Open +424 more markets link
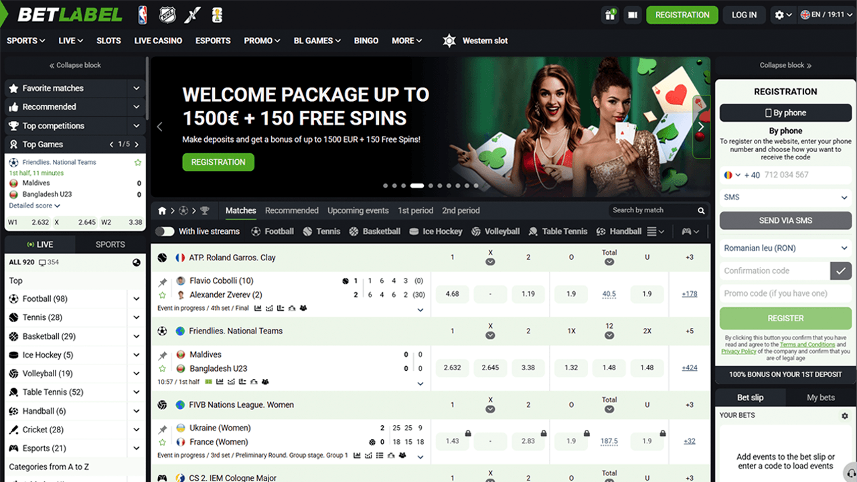Screen dimensions: 857x482 tap(690, 368)
